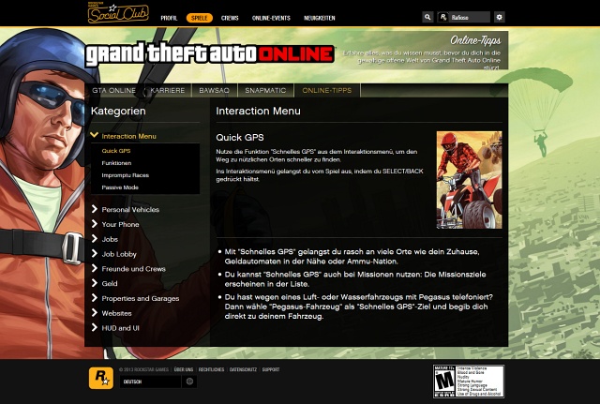
Task: Click the quad bike rider artwork
Action: click(x=469, y=180)
